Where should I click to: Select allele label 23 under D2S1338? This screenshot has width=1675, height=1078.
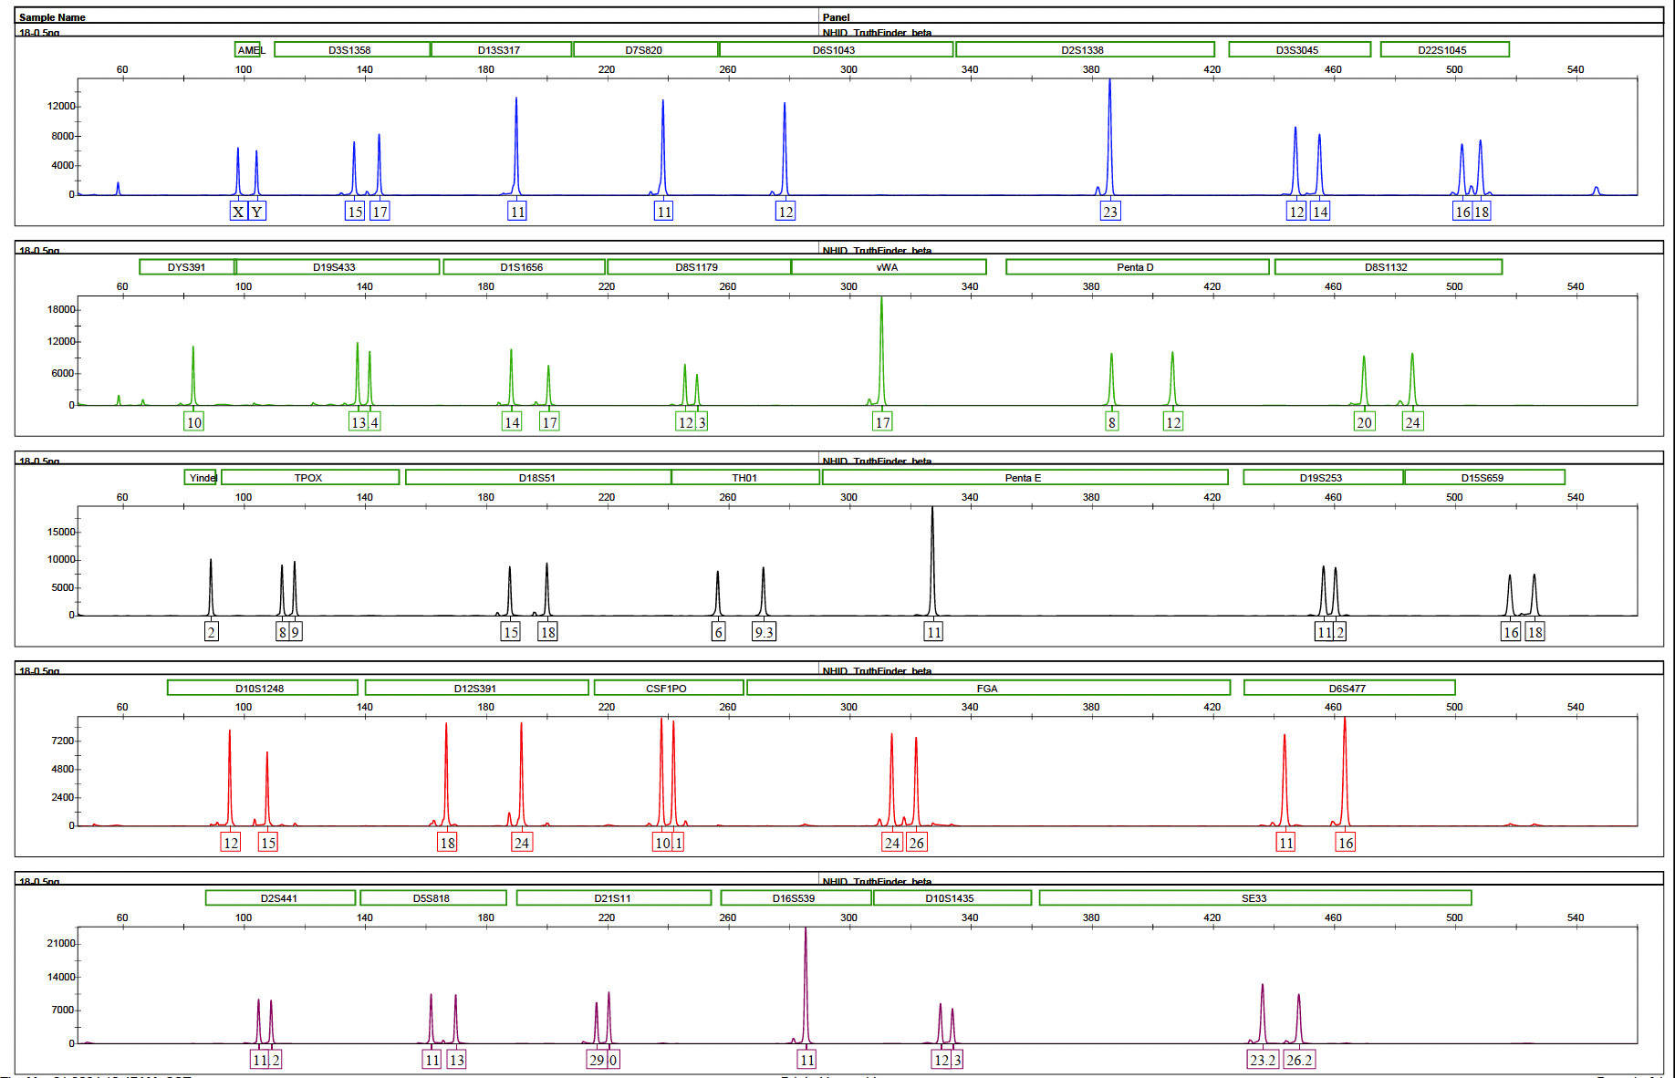click(x=1109, y=212)
